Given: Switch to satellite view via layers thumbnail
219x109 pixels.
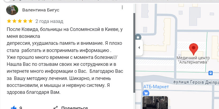Looking at the screenshot, I should [155, 103].
